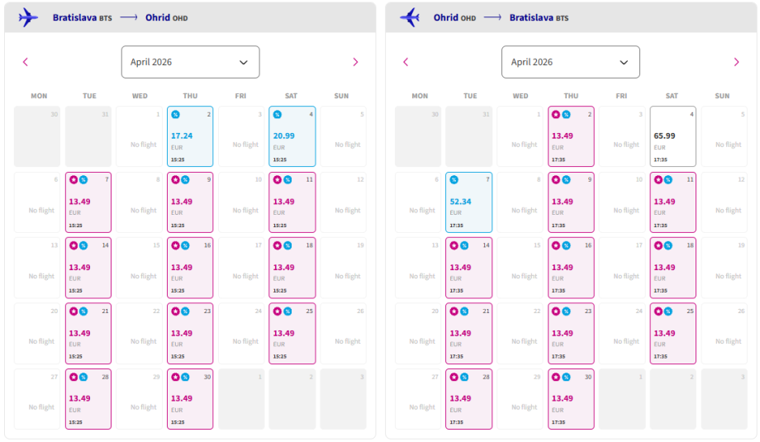The width and height of the screenshot is (760, 442).
Task: Click the percent discount icon on the 17.24 EUR fare
Action: [x=175, y=114]
